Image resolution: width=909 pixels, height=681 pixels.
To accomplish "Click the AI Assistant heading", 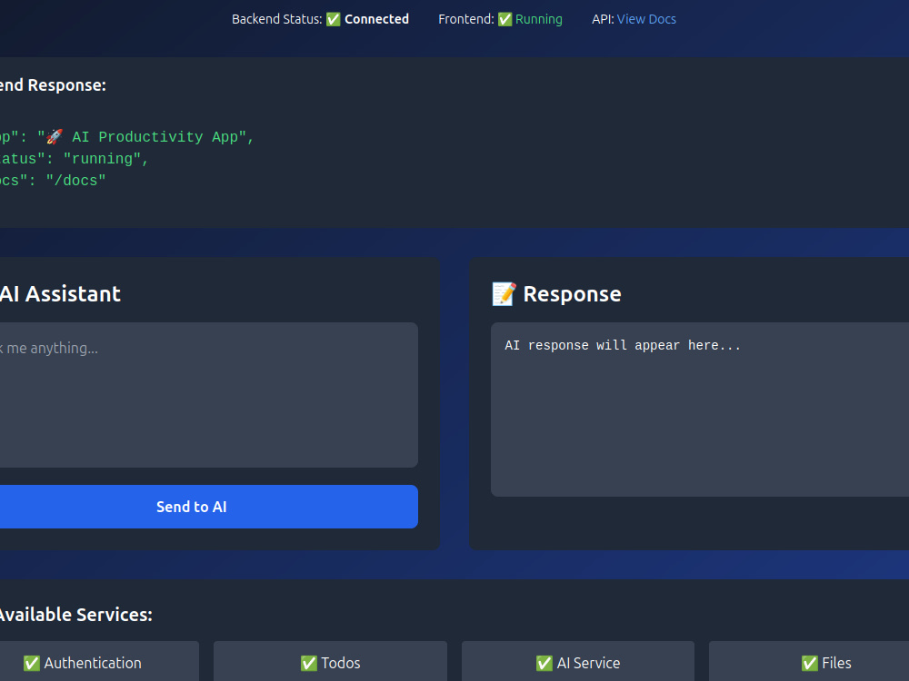I will [x=60, y=294].
